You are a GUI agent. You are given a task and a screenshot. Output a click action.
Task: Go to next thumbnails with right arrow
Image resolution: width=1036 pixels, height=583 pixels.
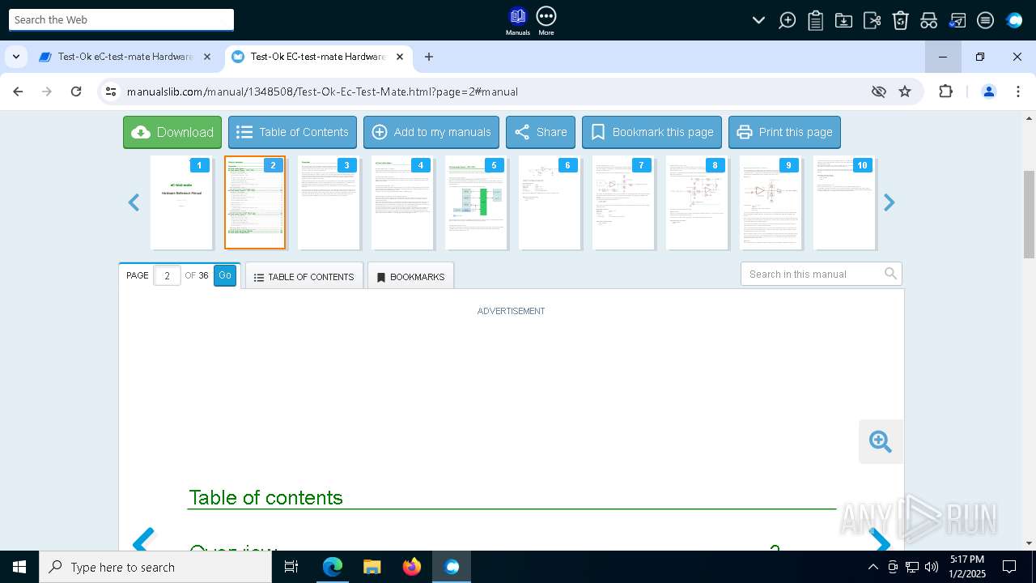point(889,202)
